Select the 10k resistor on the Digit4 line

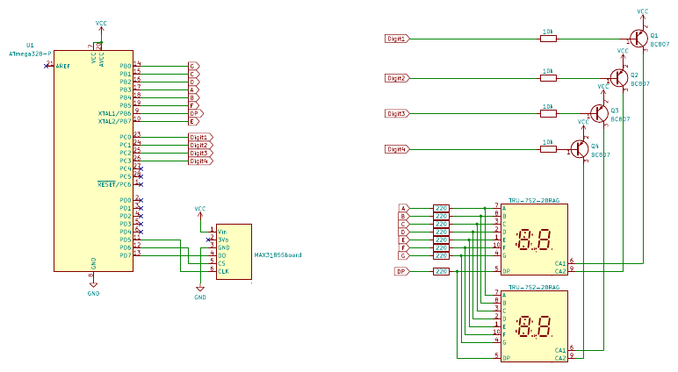point(548,149)
